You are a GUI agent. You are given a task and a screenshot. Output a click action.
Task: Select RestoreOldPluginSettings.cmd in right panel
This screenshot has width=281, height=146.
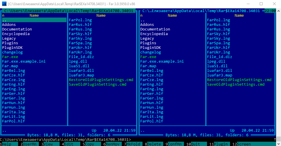(239, 80)
